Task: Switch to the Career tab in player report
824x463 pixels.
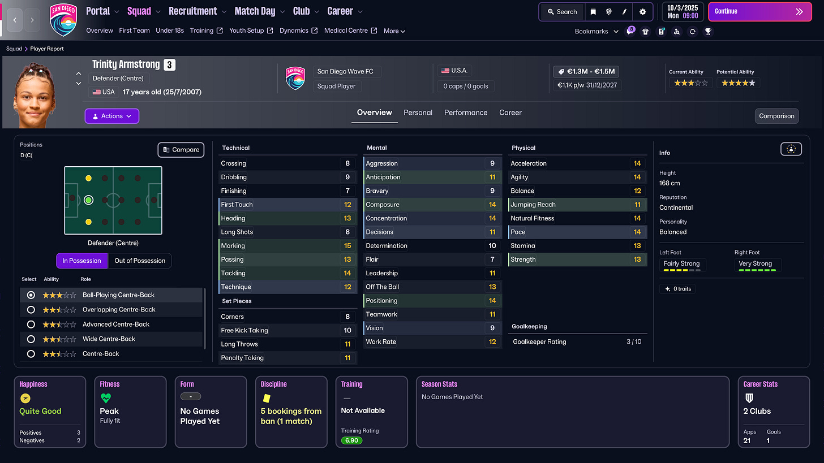Action: [x=510, y=112]
